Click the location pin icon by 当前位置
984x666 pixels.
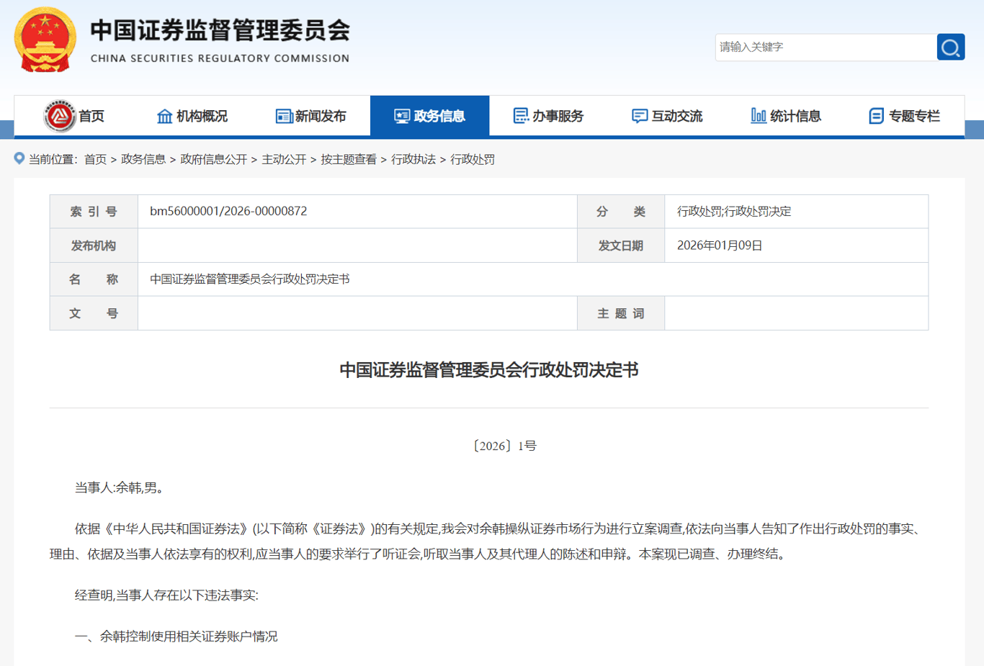click(x=19, y=158)
